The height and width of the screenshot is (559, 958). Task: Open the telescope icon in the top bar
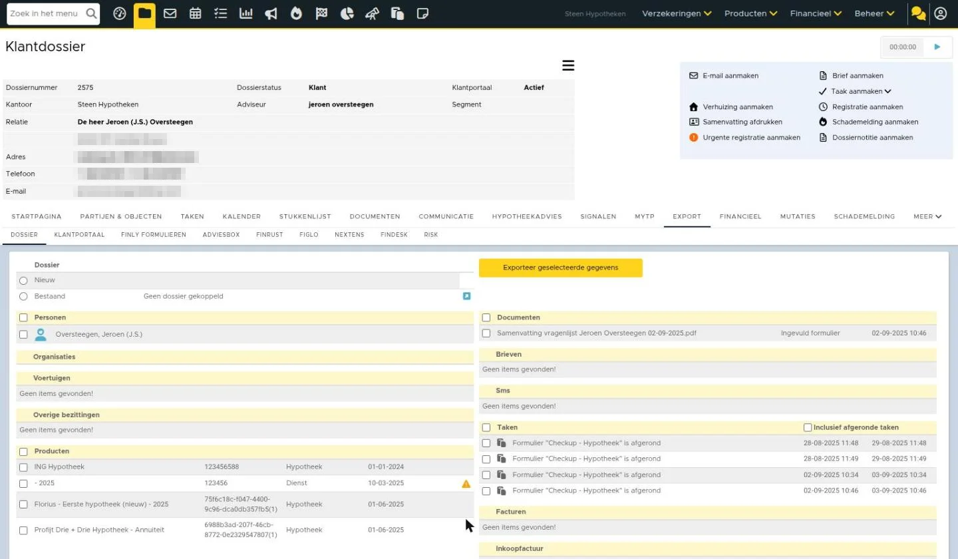point(373,13)
